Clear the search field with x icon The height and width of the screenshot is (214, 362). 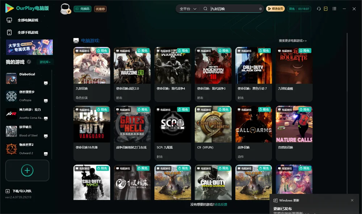point(260,9)
